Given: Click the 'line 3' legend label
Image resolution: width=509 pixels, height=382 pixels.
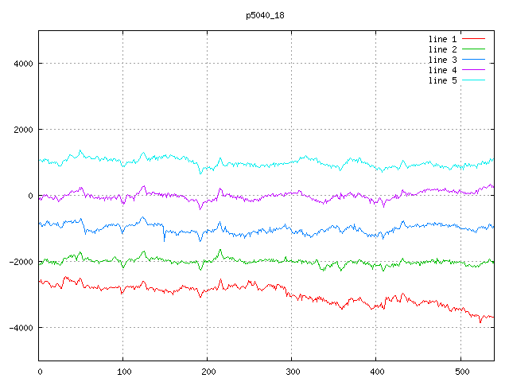Looking at the screenshot, I should [442, 60].
